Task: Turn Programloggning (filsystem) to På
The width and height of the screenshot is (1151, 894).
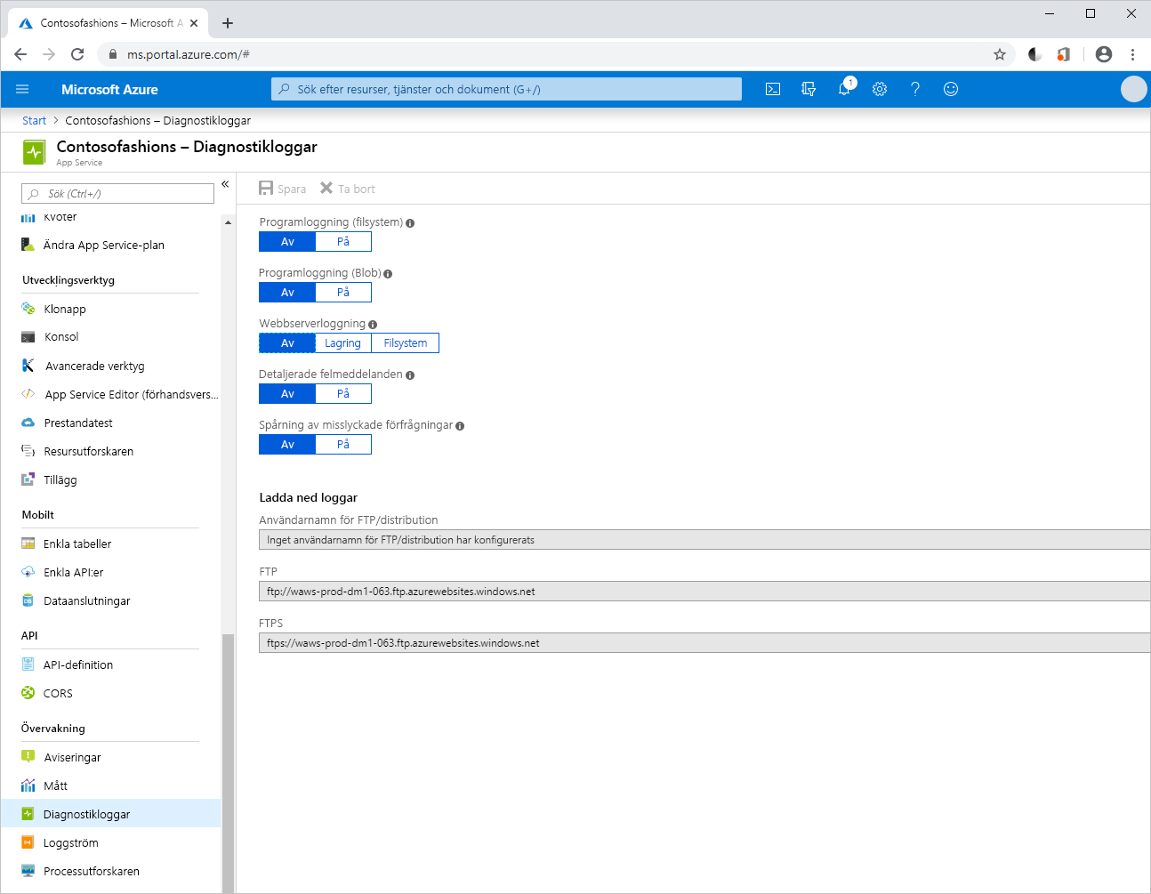Action: (x=343, y=242)
